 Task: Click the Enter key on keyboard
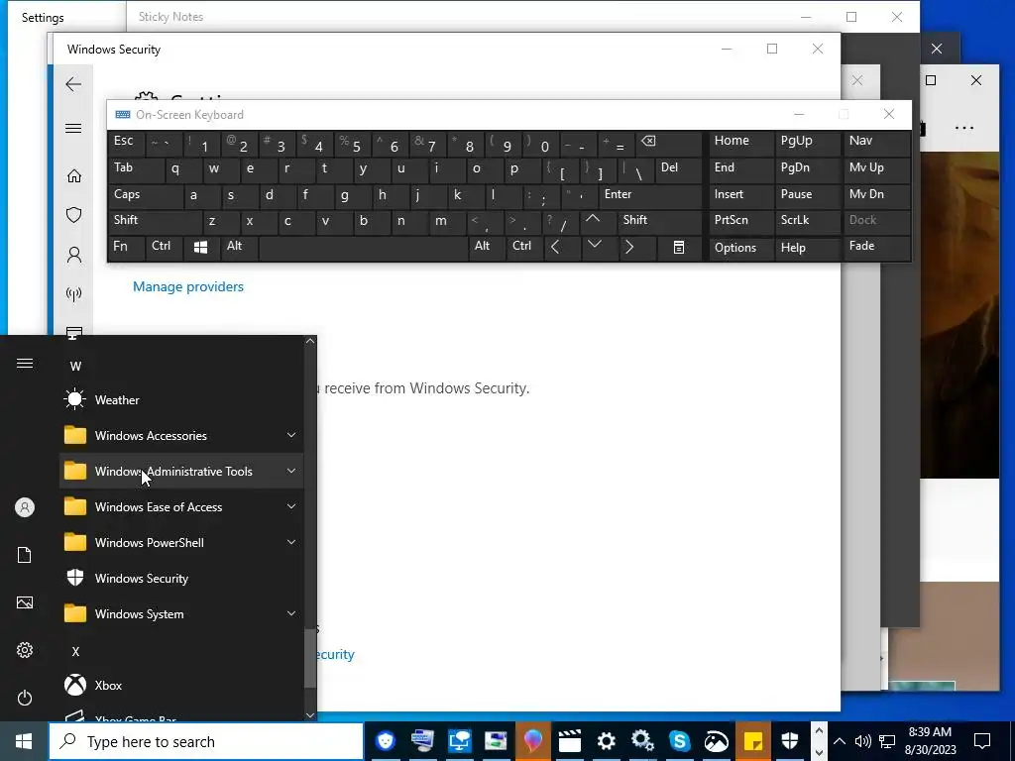650,195
